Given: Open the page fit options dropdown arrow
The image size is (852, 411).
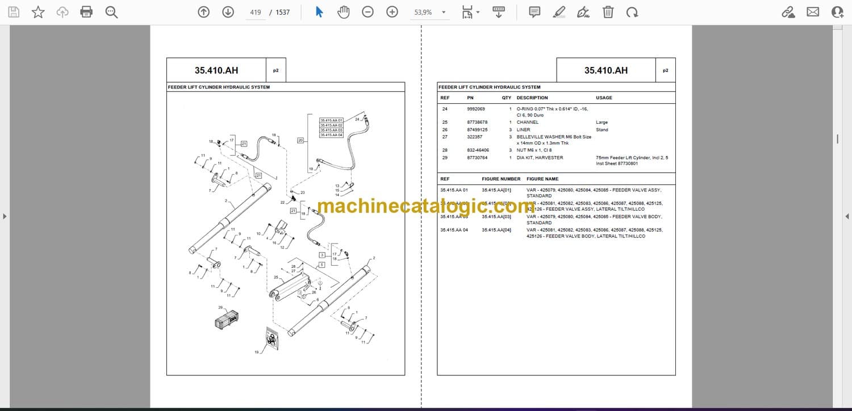Looking at the screenshot, I should pyautogui.click(x=478, y=12).
